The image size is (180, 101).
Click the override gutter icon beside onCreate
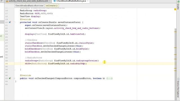coord(10,22)
